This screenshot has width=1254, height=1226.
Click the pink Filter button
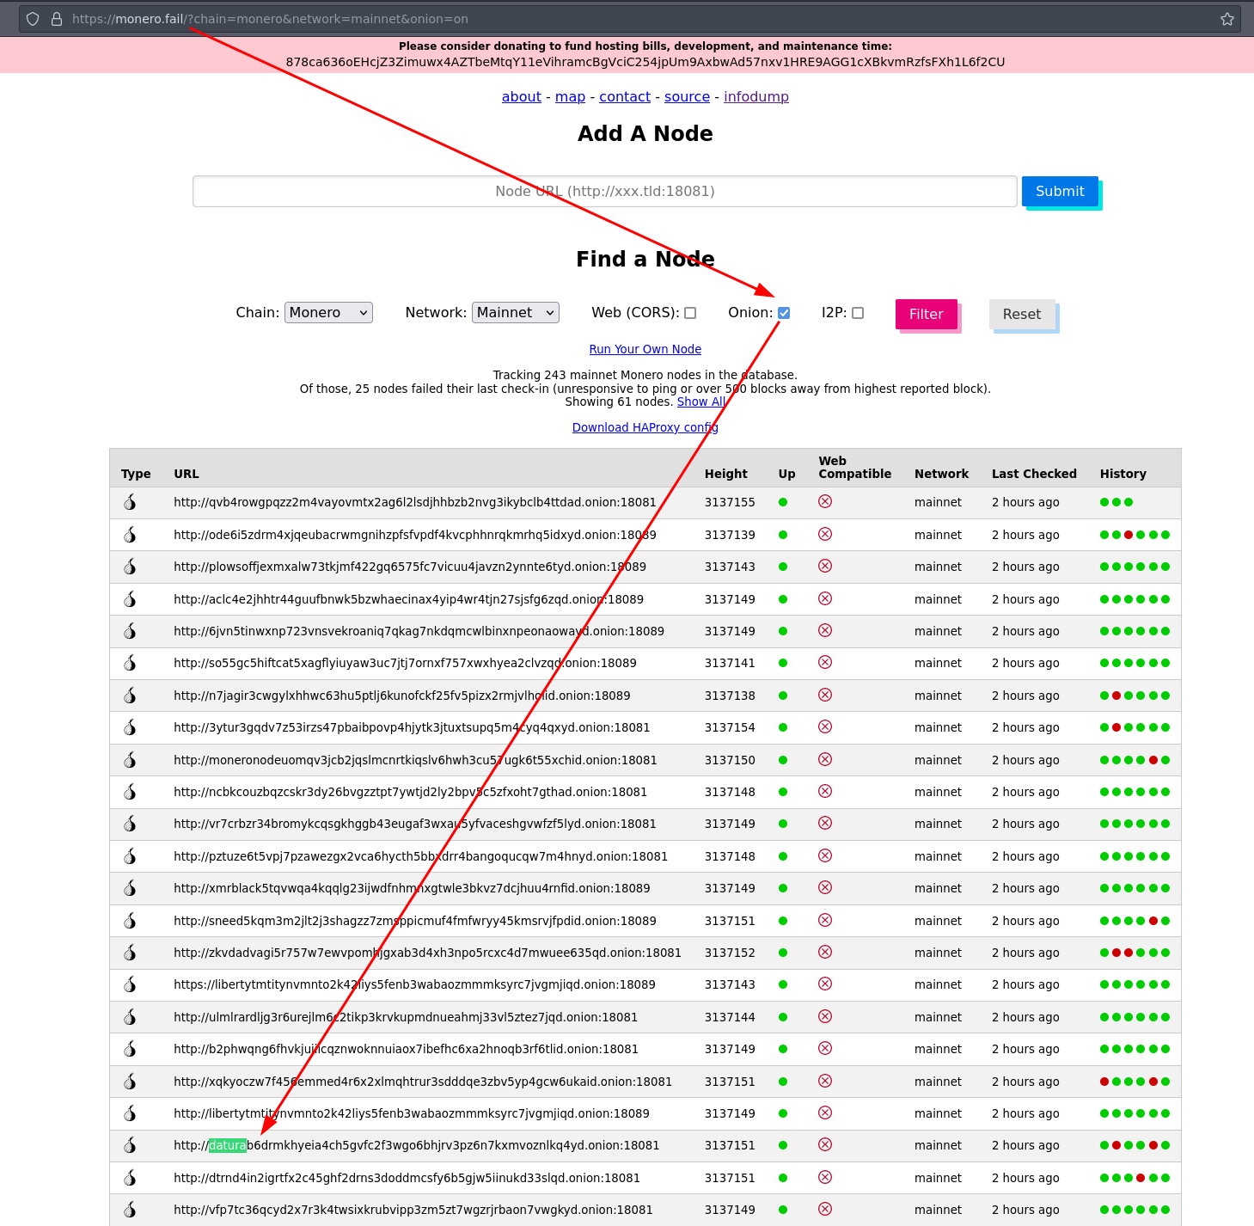click(x=927, y=314)
